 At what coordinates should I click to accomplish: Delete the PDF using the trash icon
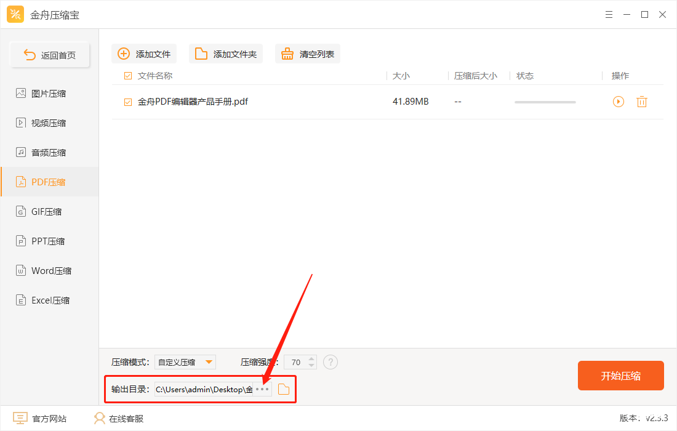pos(642,102)
